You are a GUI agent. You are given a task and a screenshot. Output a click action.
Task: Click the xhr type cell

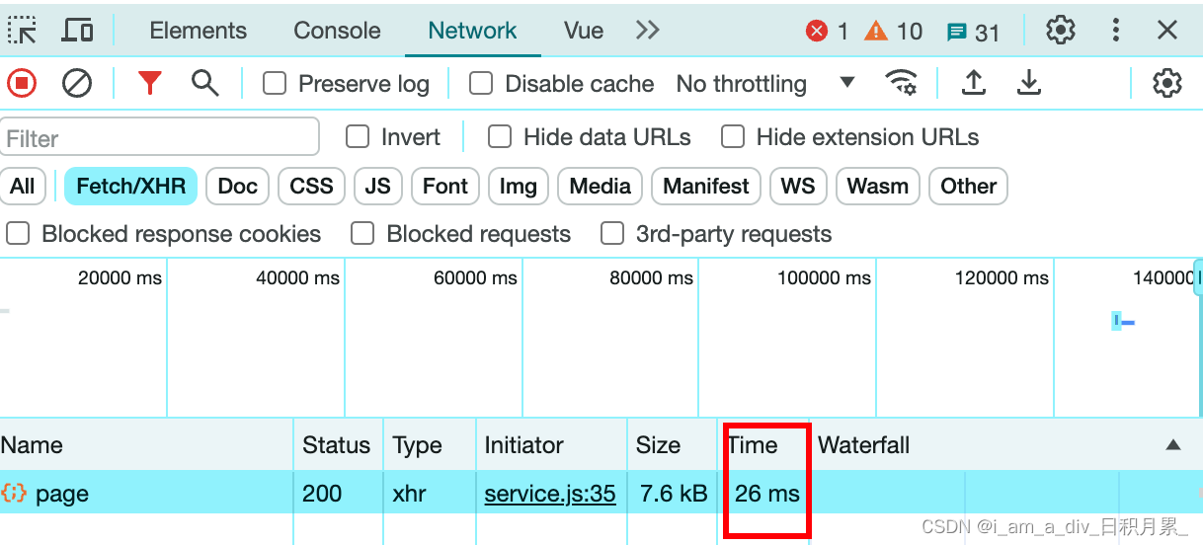[x=429, y=493]
